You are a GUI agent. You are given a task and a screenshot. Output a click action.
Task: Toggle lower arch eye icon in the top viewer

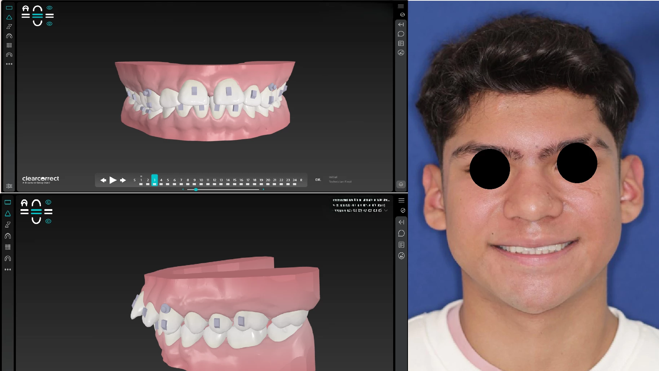pos(49,24)
